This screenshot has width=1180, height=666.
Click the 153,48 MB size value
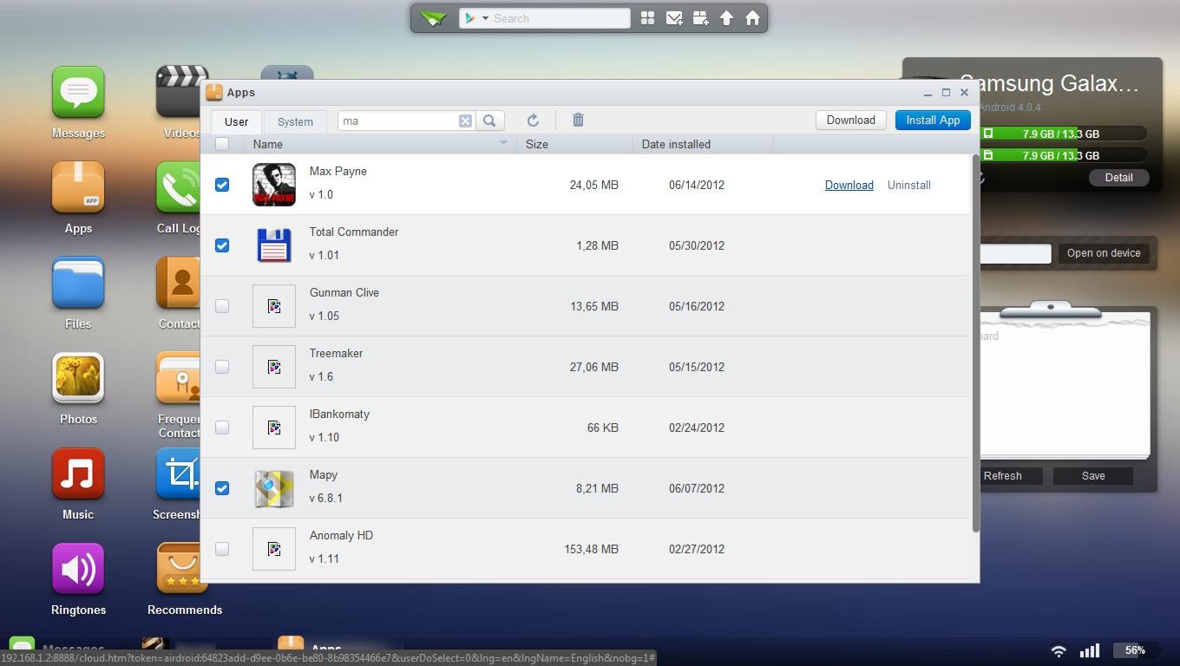click(591, 549)
